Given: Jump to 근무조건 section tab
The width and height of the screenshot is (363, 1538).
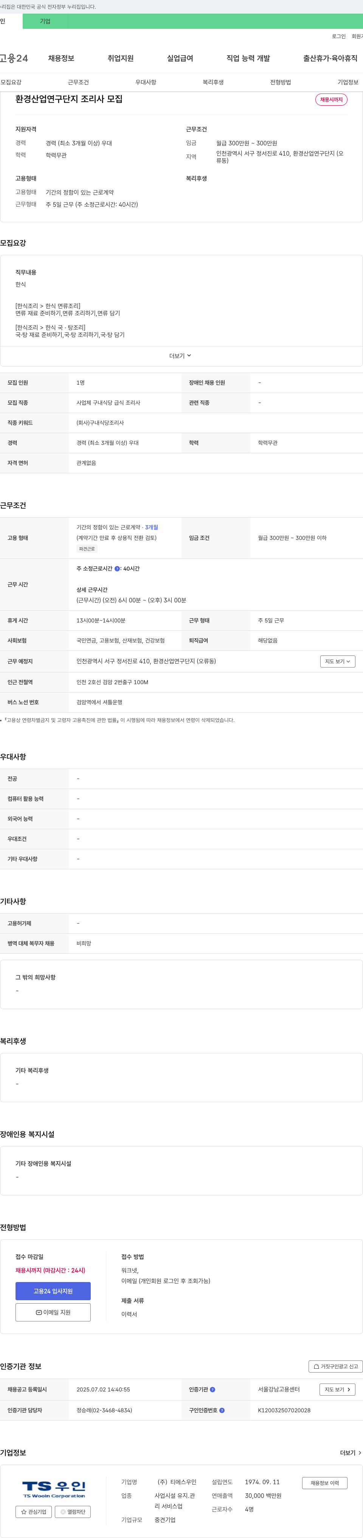Looking at the screenshot, I should pos(78,83).
